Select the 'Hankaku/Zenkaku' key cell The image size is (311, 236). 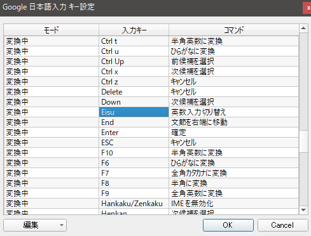(x=134, y=204)
